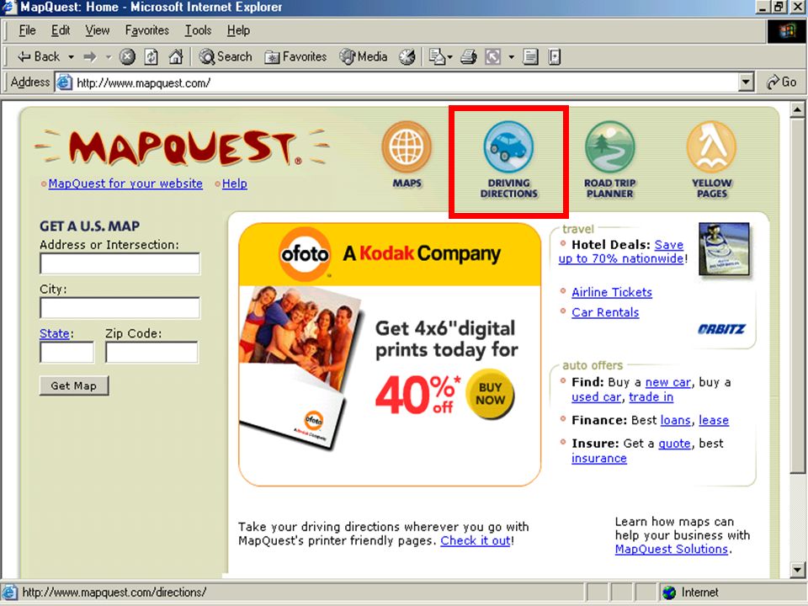Click the Back toolbar button
Screen dimensions: 808x606
click(38, 56)
